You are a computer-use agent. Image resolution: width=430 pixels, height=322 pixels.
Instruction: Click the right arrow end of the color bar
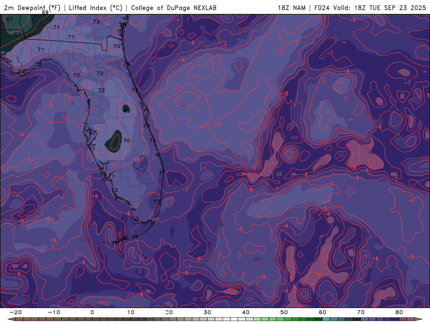(420, 319)
